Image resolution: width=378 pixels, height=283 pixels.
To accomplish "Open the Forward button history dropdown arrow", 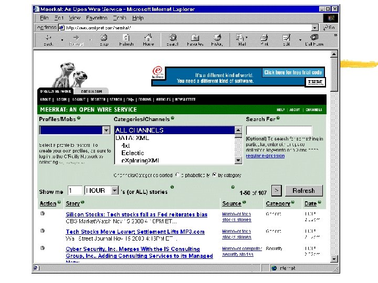I will click(x=90, y=40).
